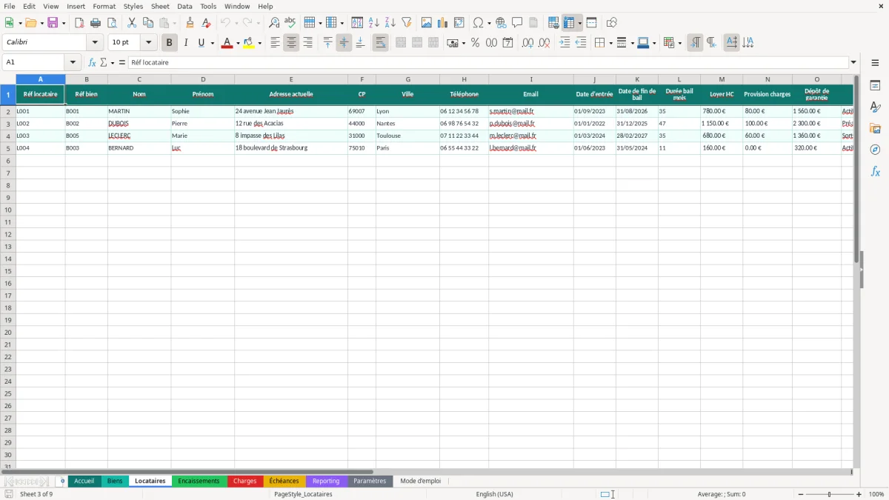The image size is (889, 500).
Task: Adjust the zoom slider
Action: (x=830, y=494)
